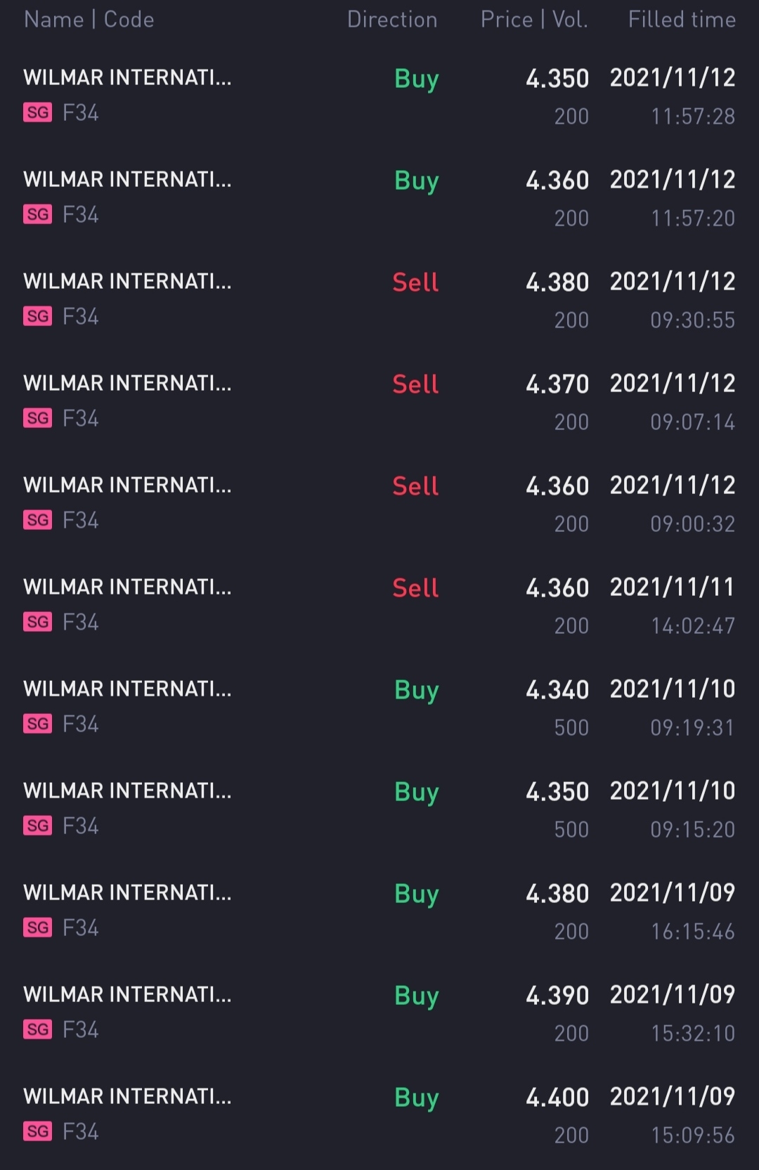Tap the SG badge on the 15:09:56 order
Viewport: 759px width, 1170px height.
tap(38, 1131)
